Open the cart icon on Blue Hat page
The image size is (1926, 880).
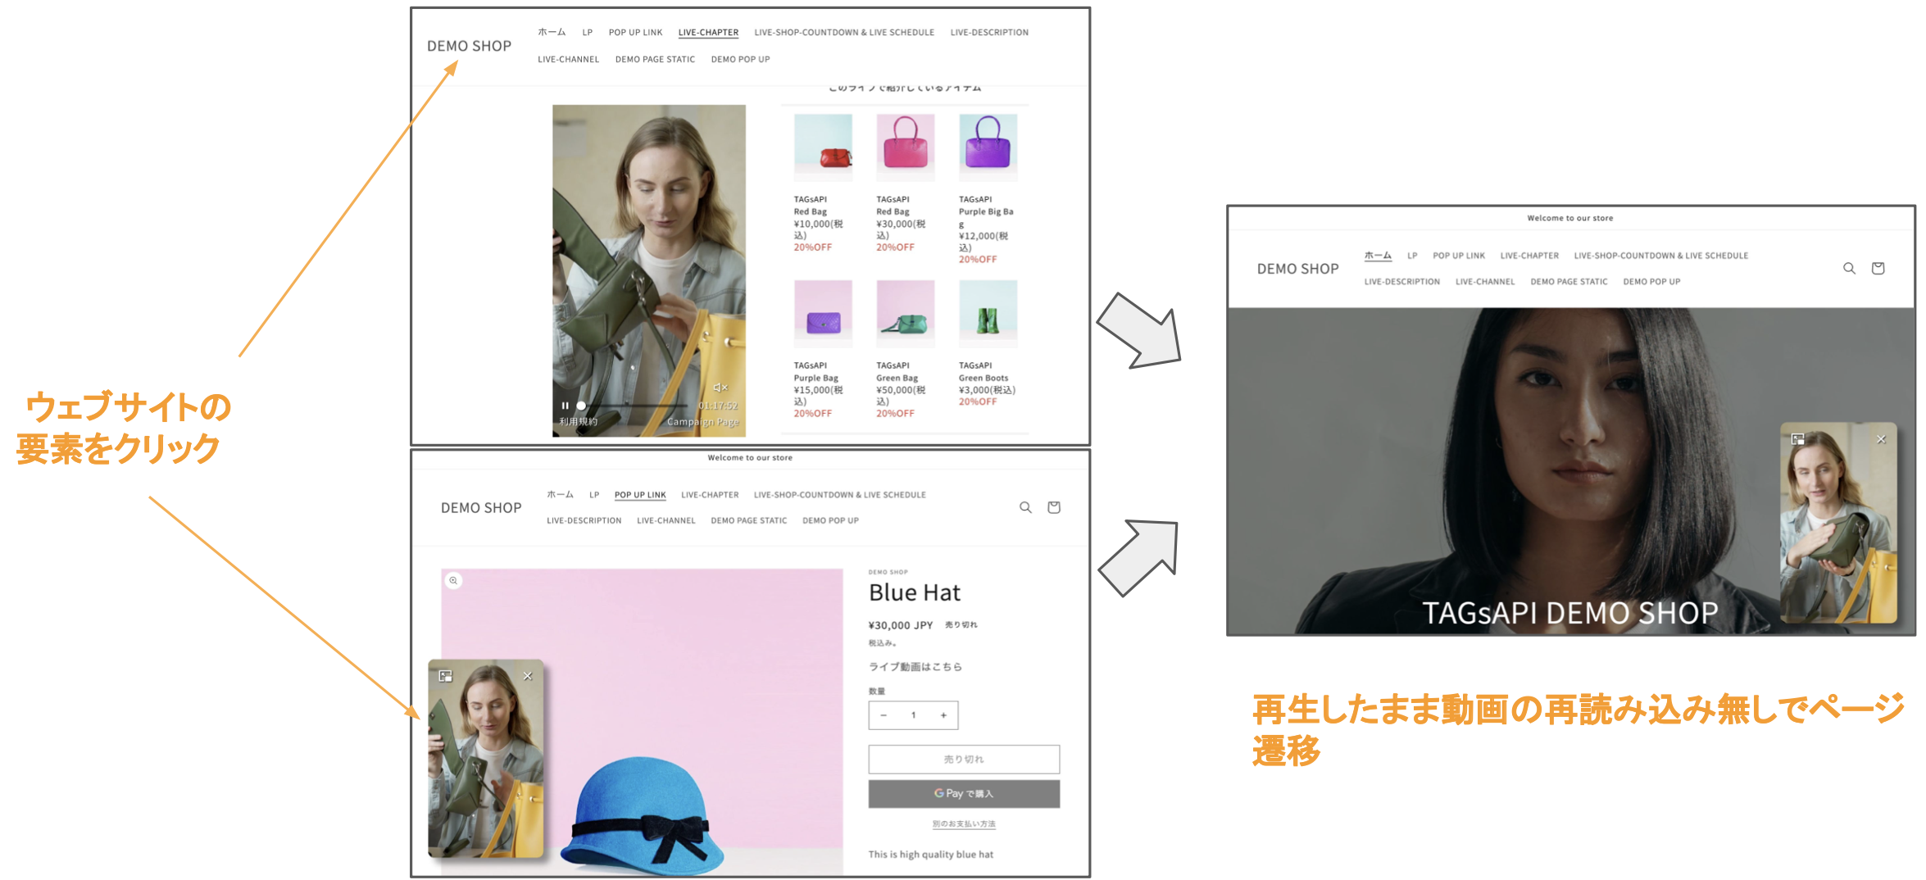point(1054,508)
